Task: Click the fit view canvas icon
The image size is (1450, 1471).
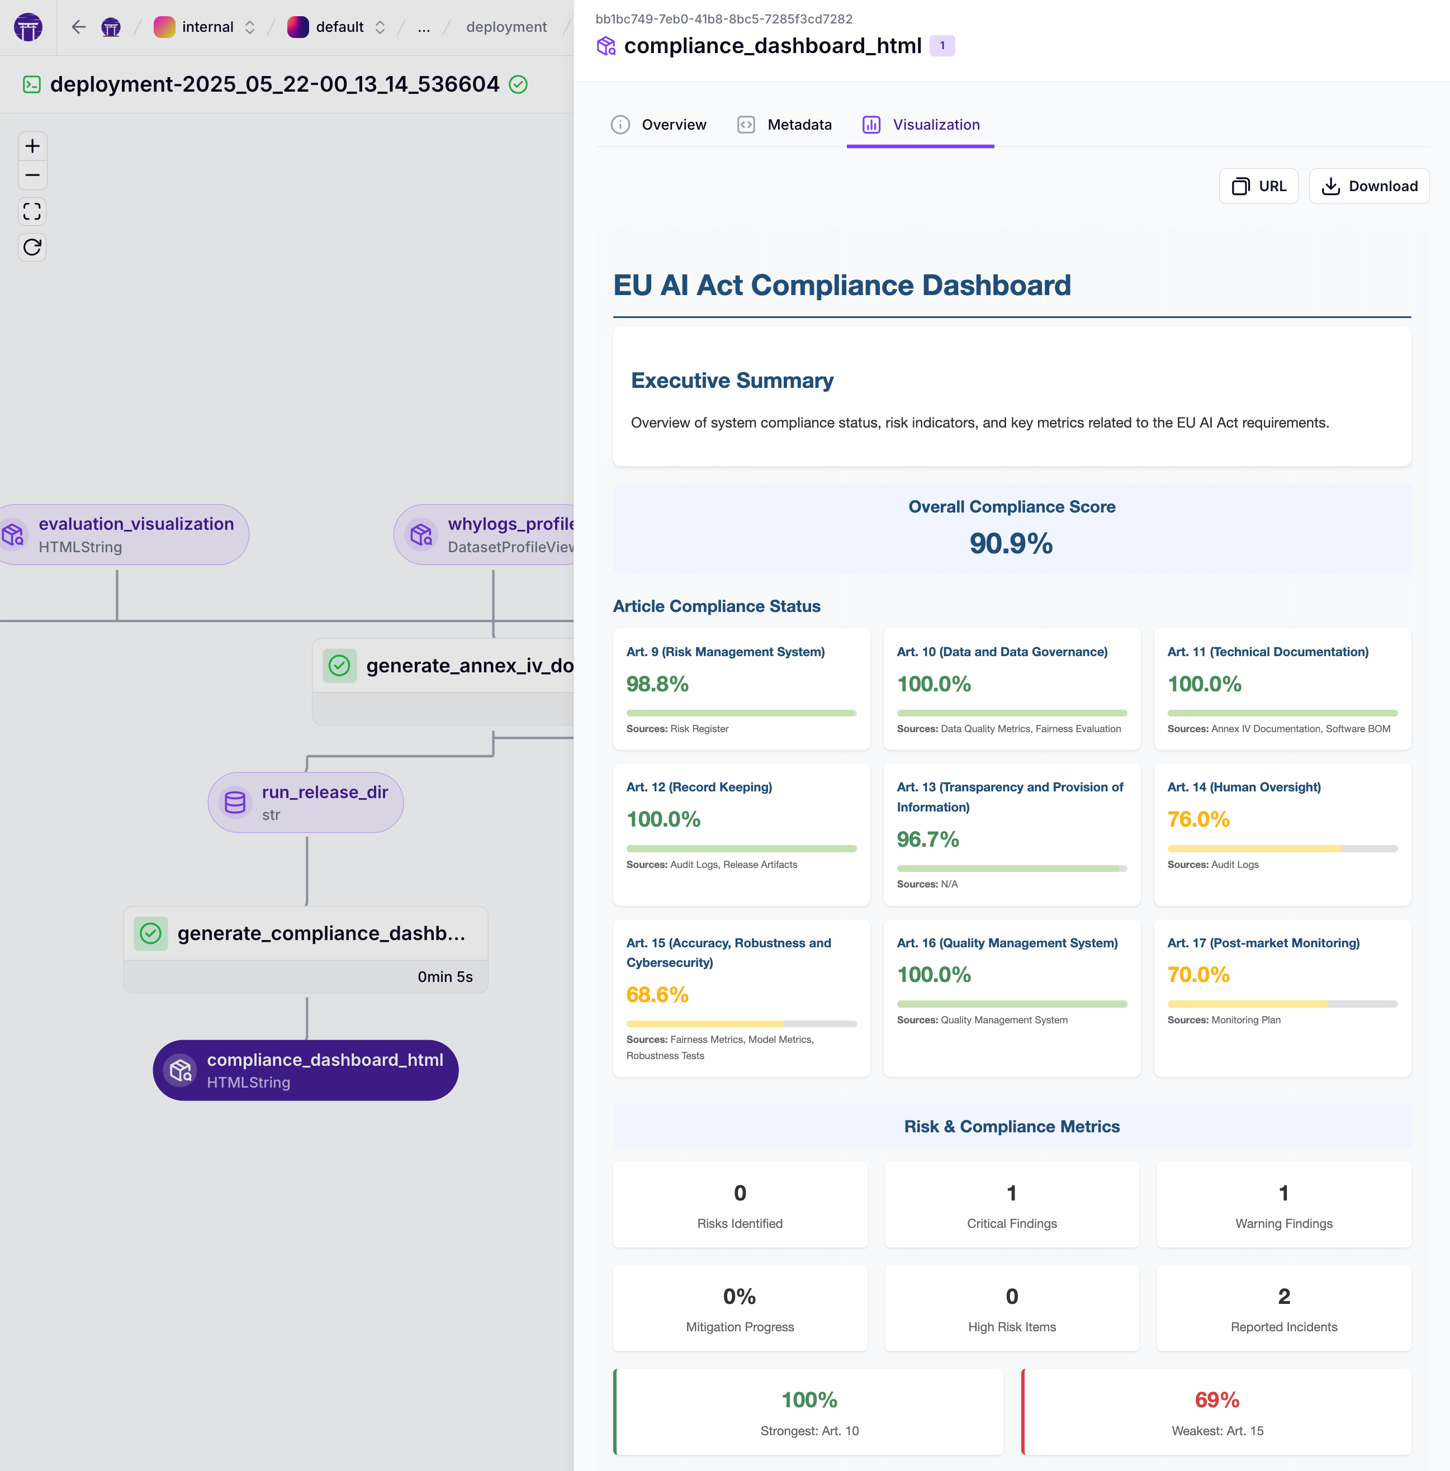Action: (x=32, y=211)
